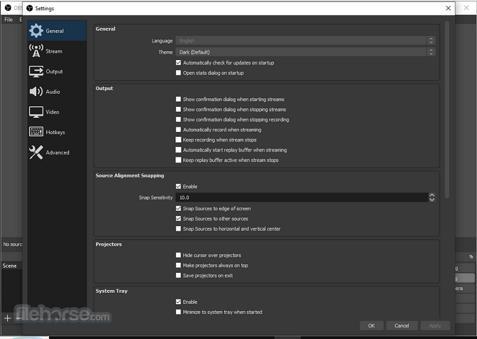This screenshot has width=477, height=339.
Task: Select the Stream settings antenna icon
Action: [x=36, y=51]
